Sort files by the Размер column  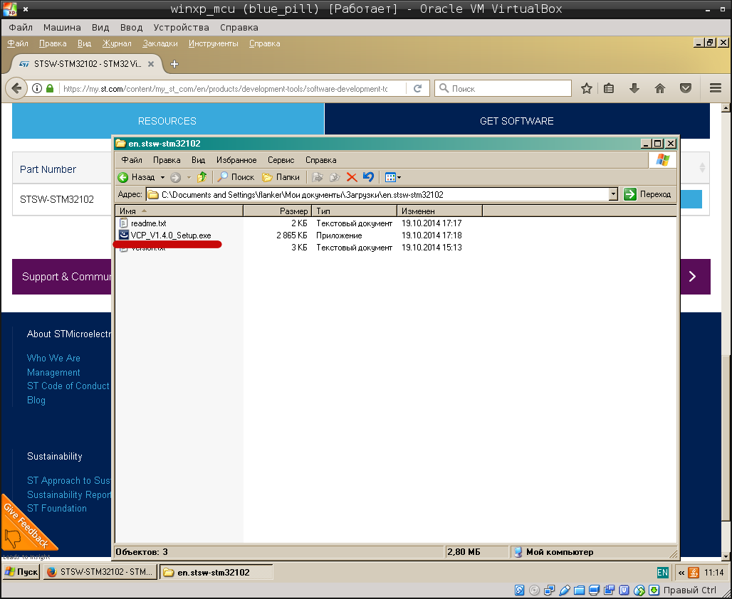(x=277, y=211)
